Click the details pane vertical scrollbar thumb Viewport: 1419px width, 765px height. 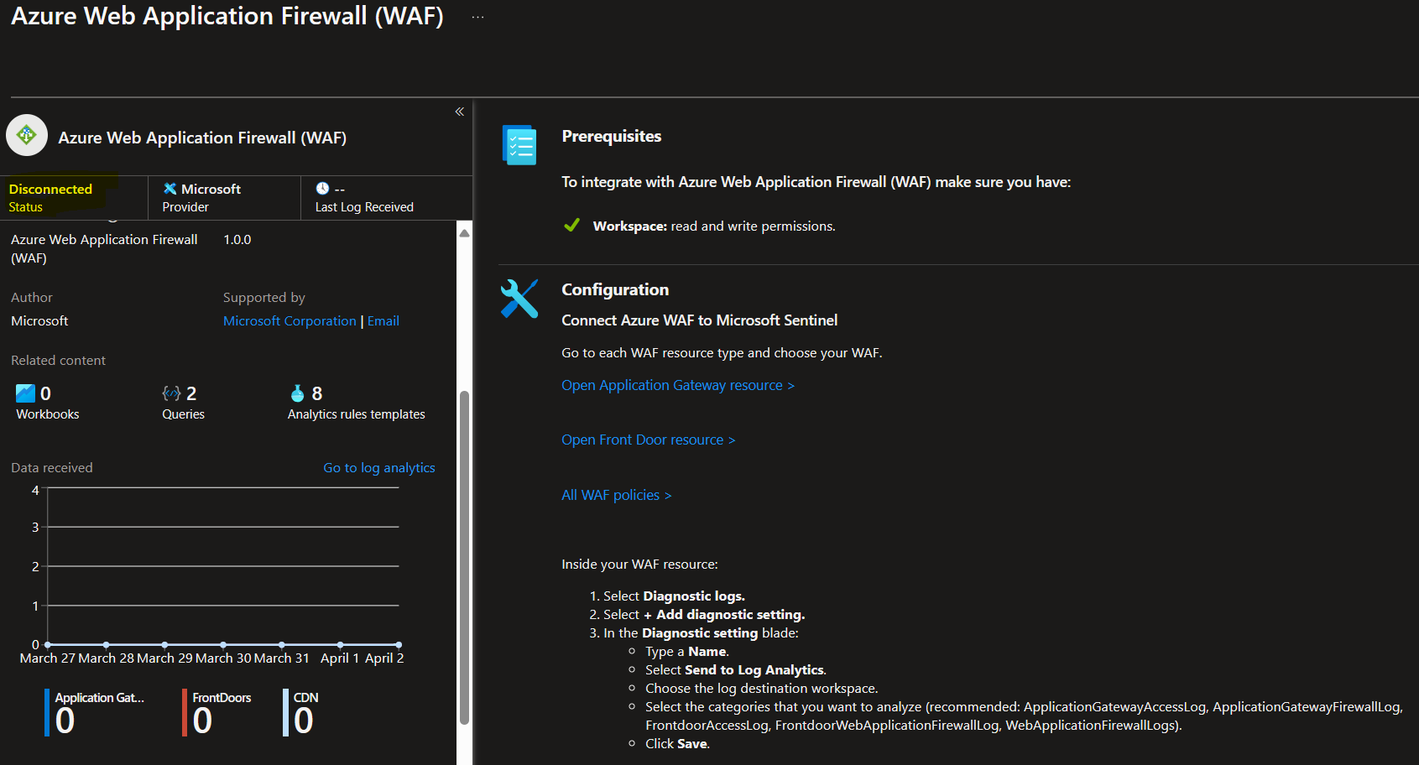(464, 558)
